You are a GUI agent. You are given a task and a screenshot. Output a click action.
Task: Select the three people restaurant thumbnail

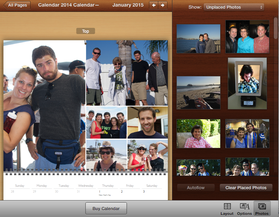tap(247, 36)
